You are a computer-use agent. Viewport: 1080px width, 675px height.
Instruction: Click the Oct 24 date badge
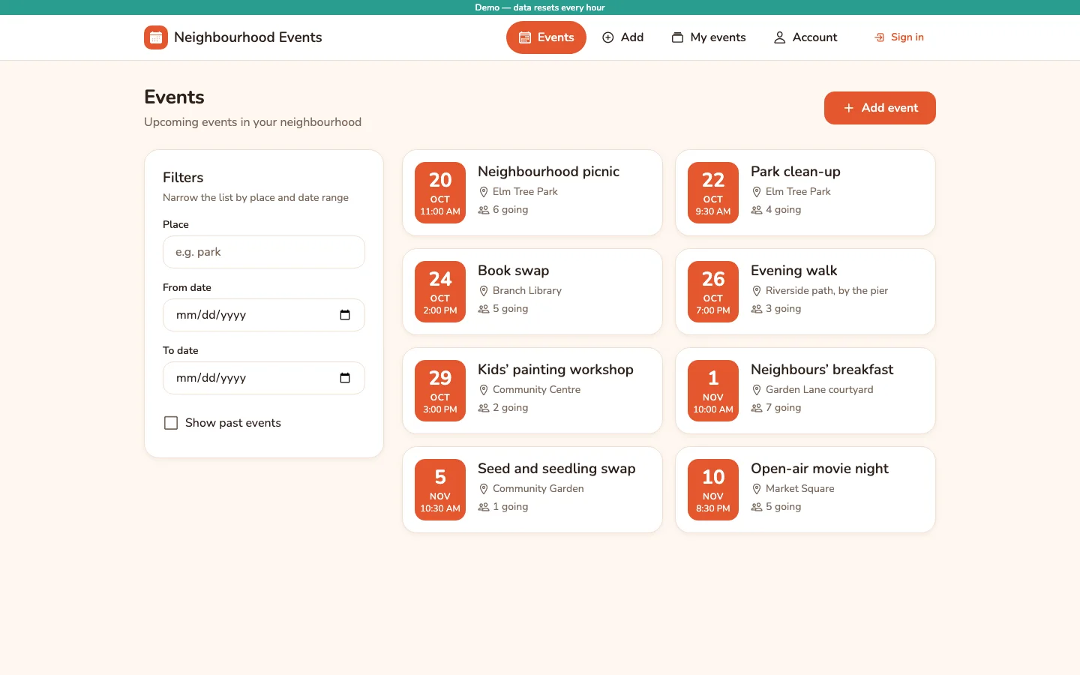440,292
